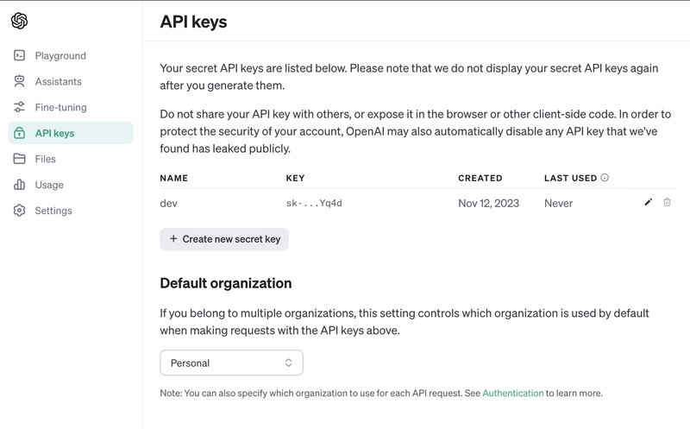Click the OpenAI logo in the sidebar
This screenshot has width=690, height=429.
click(19, 20)
